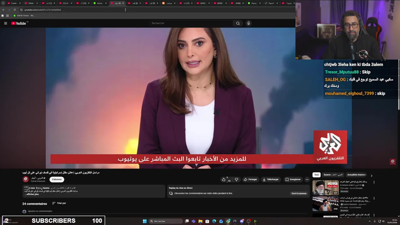Open OBS Studio from the taskbar
400x225 pixels.
click(x=248, y=221)
